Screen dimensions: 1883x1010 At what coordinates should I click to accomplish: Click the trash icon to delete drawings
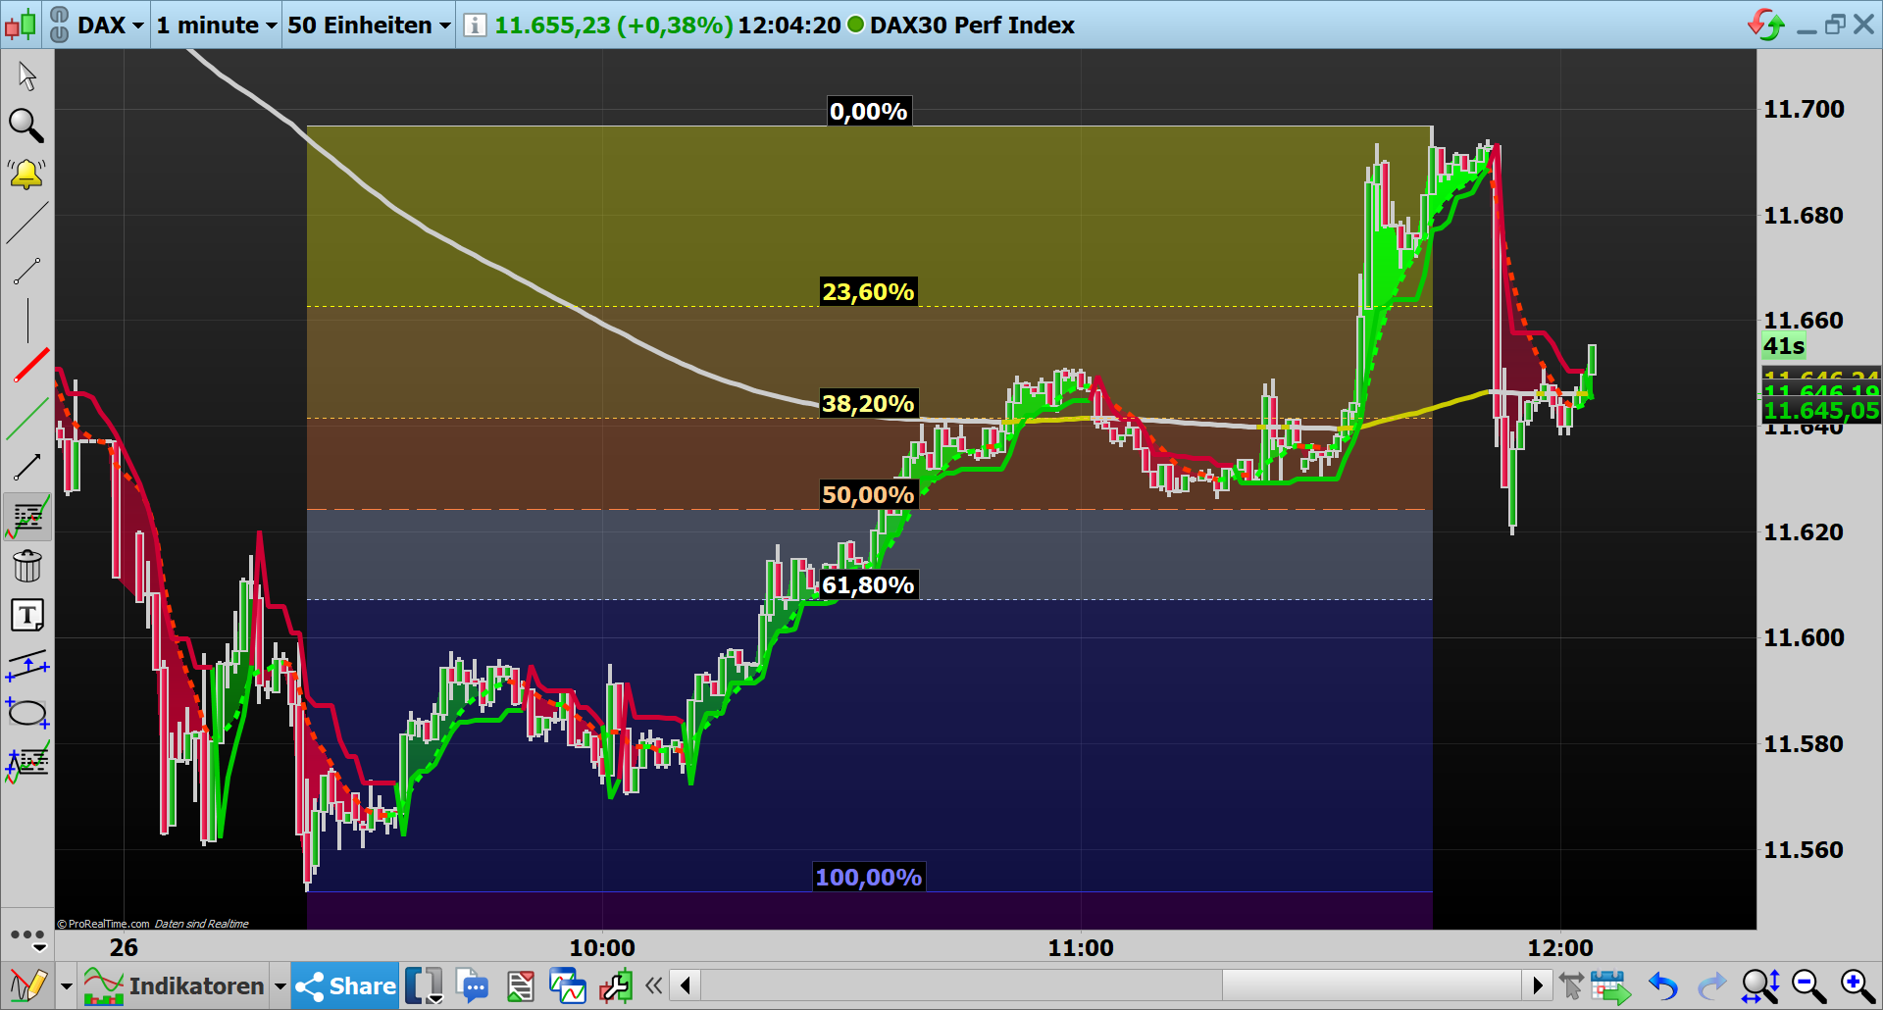click(x=27, y=566)
